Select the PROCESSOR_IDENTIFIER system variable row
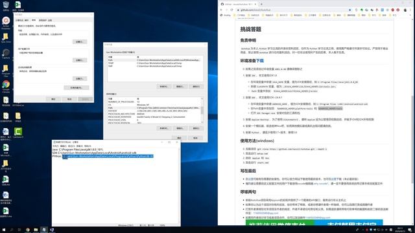 point(154,117)
